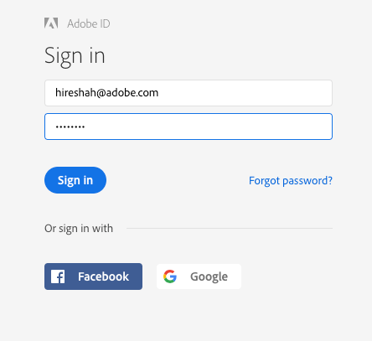Viewport: 372px width, 341px height.
Task: Sign in with the Facebook button
Action: [x=93, y=276]
